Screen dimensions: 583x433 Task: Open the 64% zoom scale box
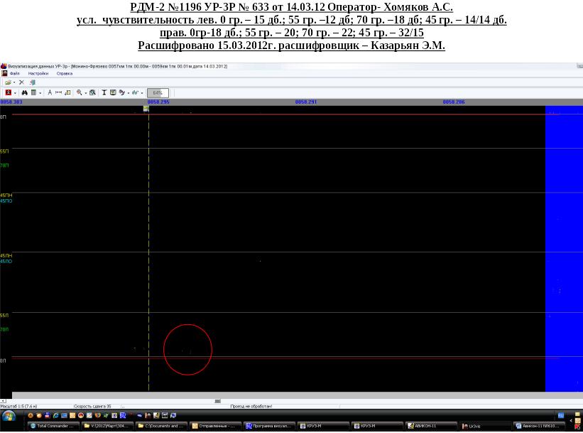[x=158, y=92]
